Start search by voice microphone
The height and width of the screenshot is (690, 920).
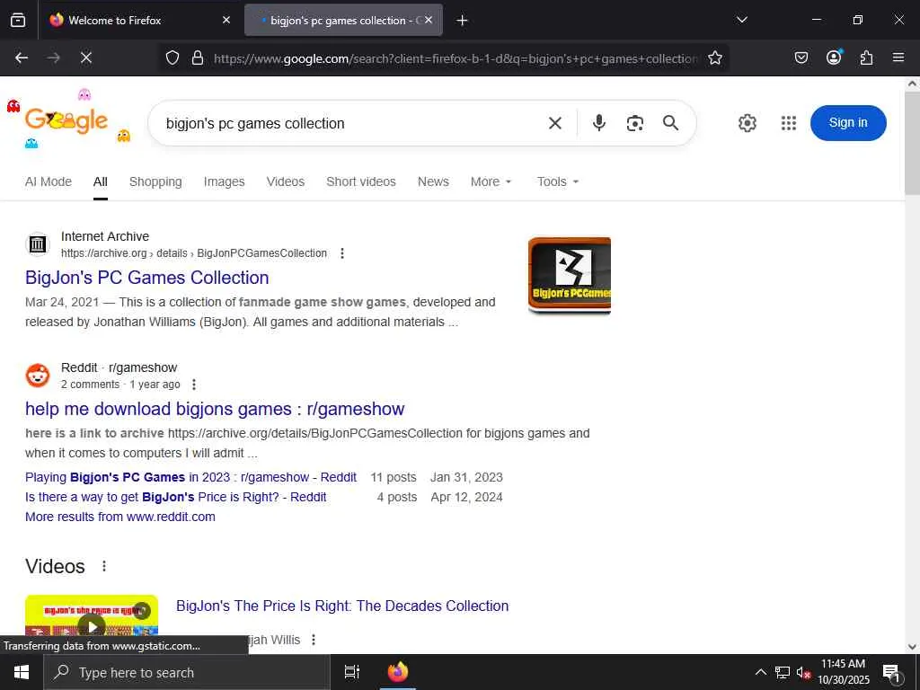(x=599, y=122)
